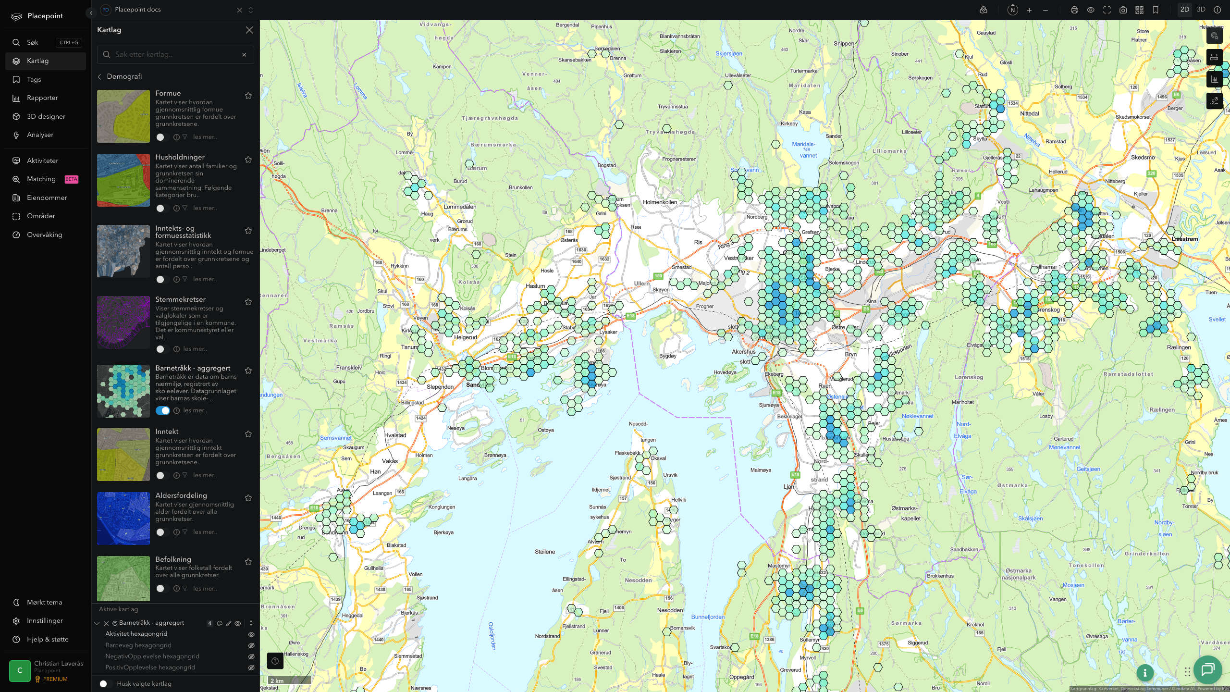Enable the Formue layer toggle

coord(162,137)
